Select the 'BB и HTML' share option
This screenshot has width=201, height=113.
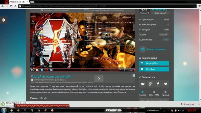tap(154, 94)
